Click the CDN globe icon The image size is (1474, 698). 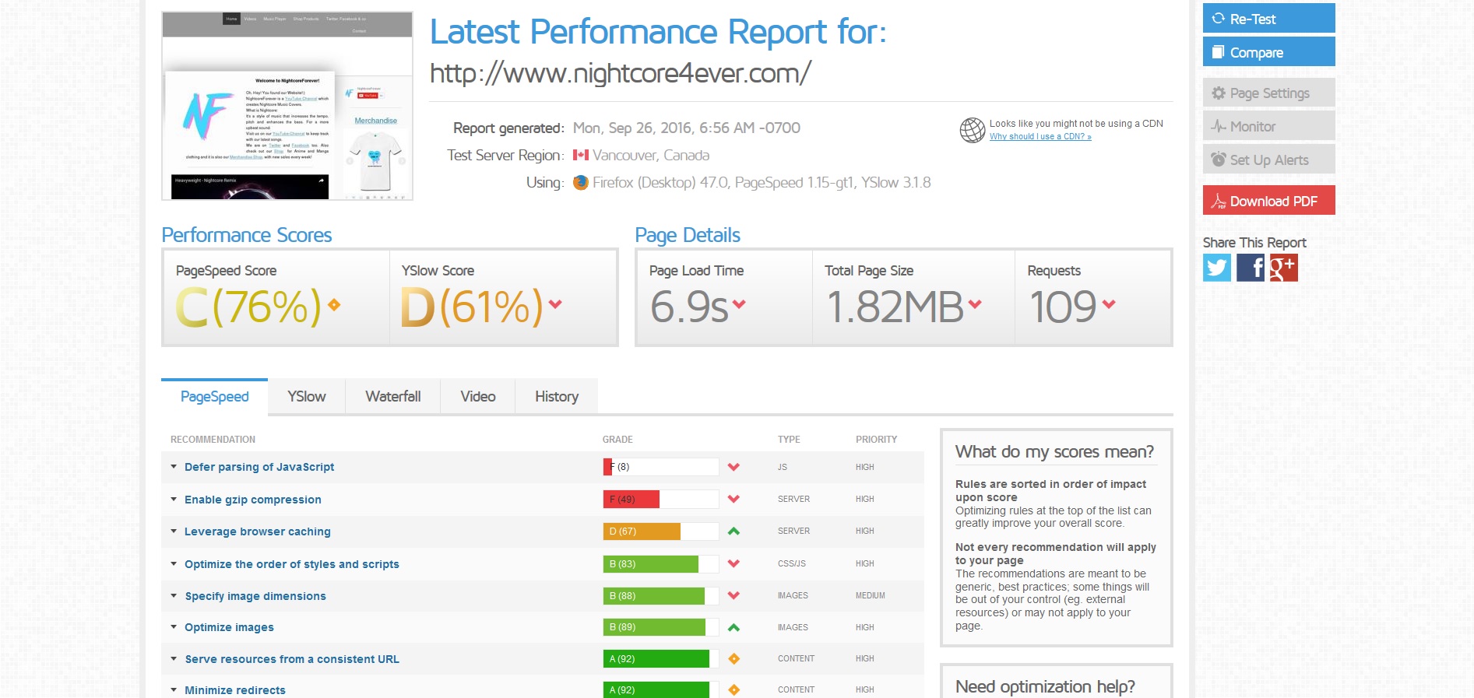point(972,130)
